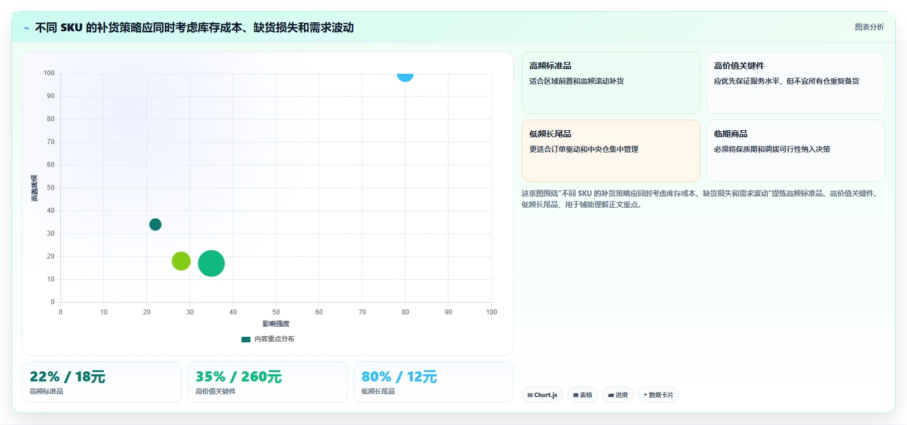Click the large green bubble near x=35
Screen dimensions: 907x425
211,264
